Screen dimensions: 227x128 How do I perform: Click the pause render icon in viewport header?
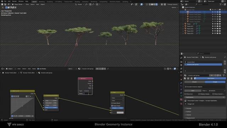pyautogui.click(x=162, y=5)
